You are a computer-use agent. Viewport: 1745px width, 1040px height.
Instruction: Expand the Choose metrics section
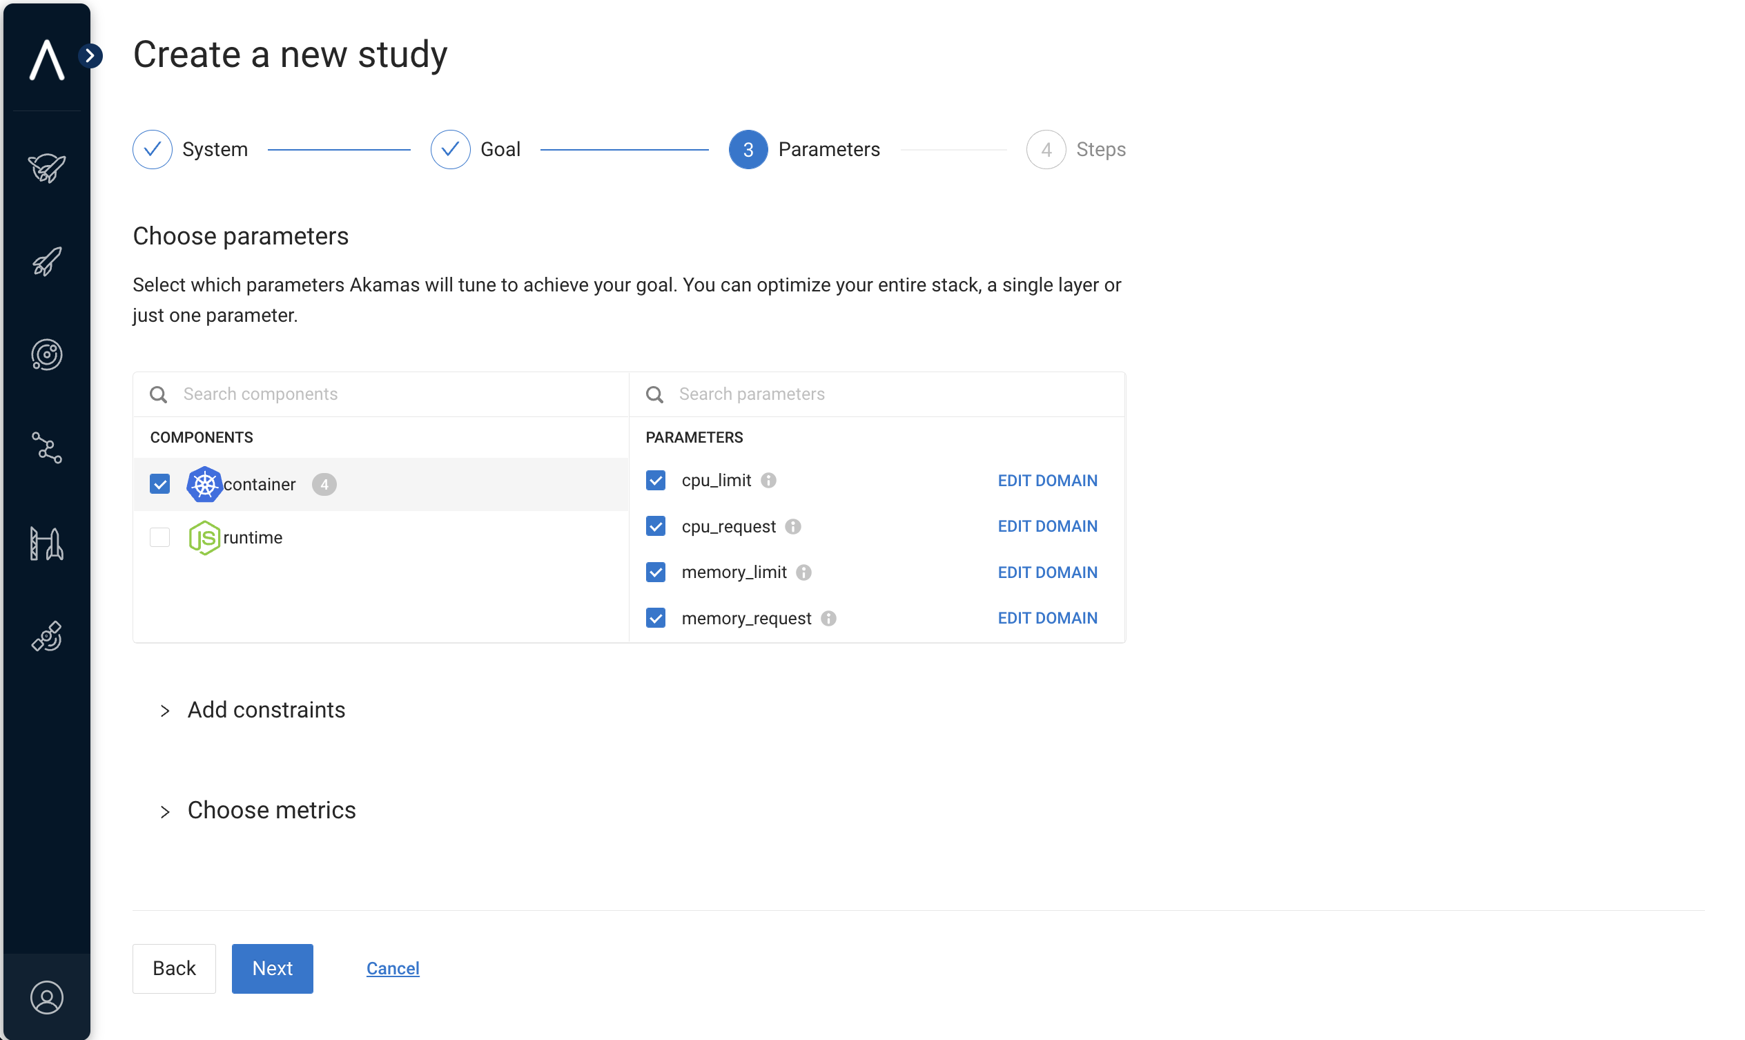272,811
